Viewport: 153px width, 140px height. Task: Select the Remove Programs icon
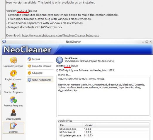13,99
